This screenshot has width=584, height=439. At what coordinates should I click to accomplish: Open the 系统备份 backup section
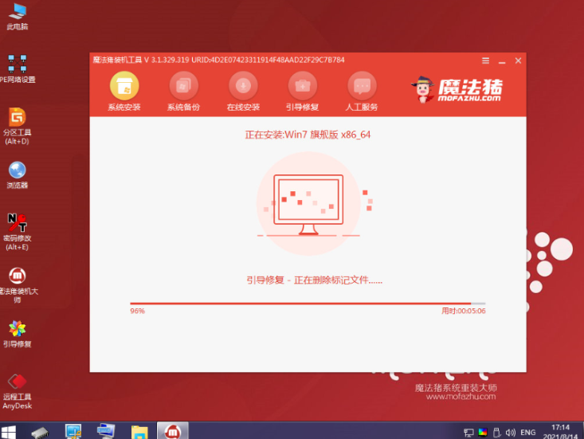pos(183,86)
